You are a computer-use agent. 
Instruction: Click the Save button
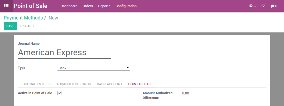coord(10,26)
